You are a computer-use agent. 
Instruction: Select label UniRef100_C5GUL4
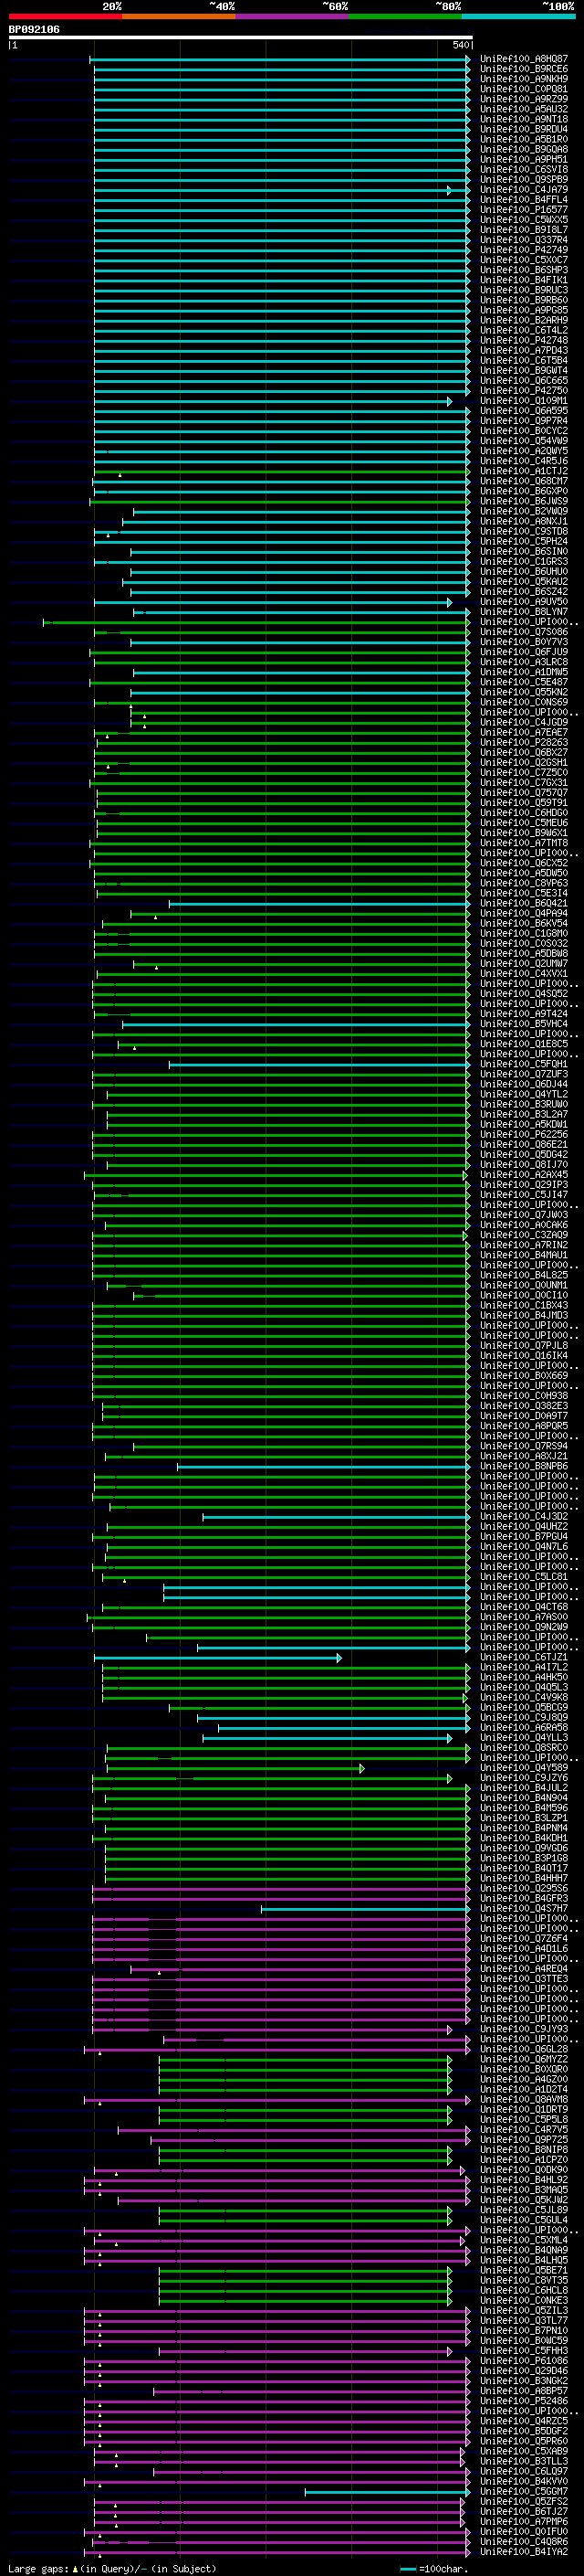click(x=524, y=2220)
